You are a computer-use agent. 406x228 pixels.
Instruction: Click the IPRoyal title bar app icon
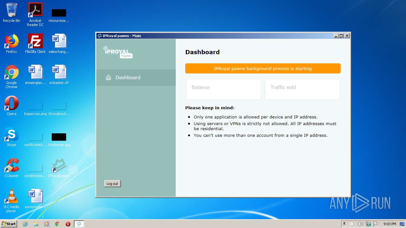[100, 36]
